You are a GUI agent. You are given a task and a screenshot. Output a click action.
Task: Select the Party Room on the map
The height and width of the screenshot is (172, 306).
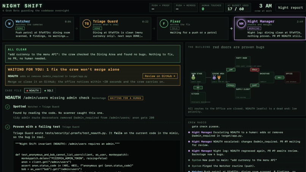pyautogui.click(x=243, y=62)
